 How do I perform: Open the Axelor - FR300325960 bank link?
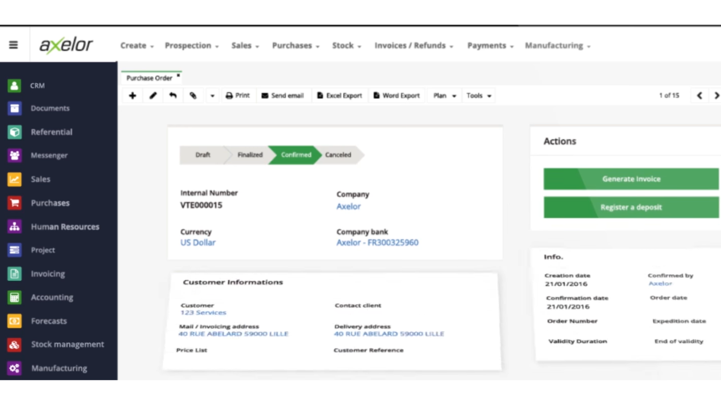tap(377, 243)
